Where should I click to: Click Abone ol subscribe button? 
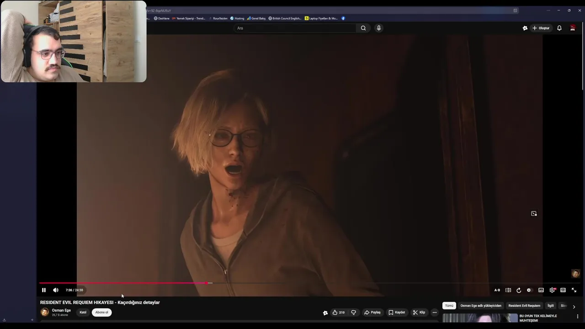(101, 313)
